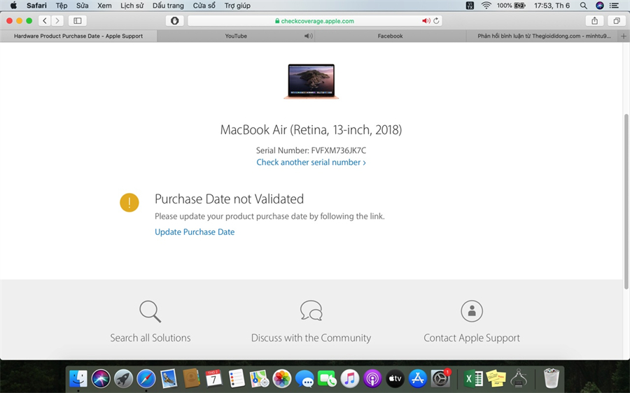Viewport: 630px width, 393px height.
Task: Open Messages from the Dock
Action: pos(304,378)
